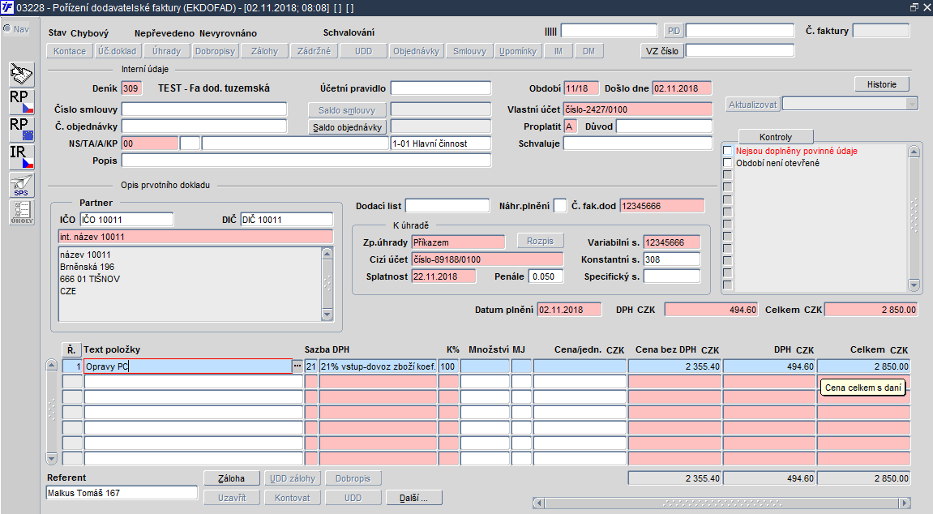
Task: Click the Specifický s. field
Action: [672, 276]
